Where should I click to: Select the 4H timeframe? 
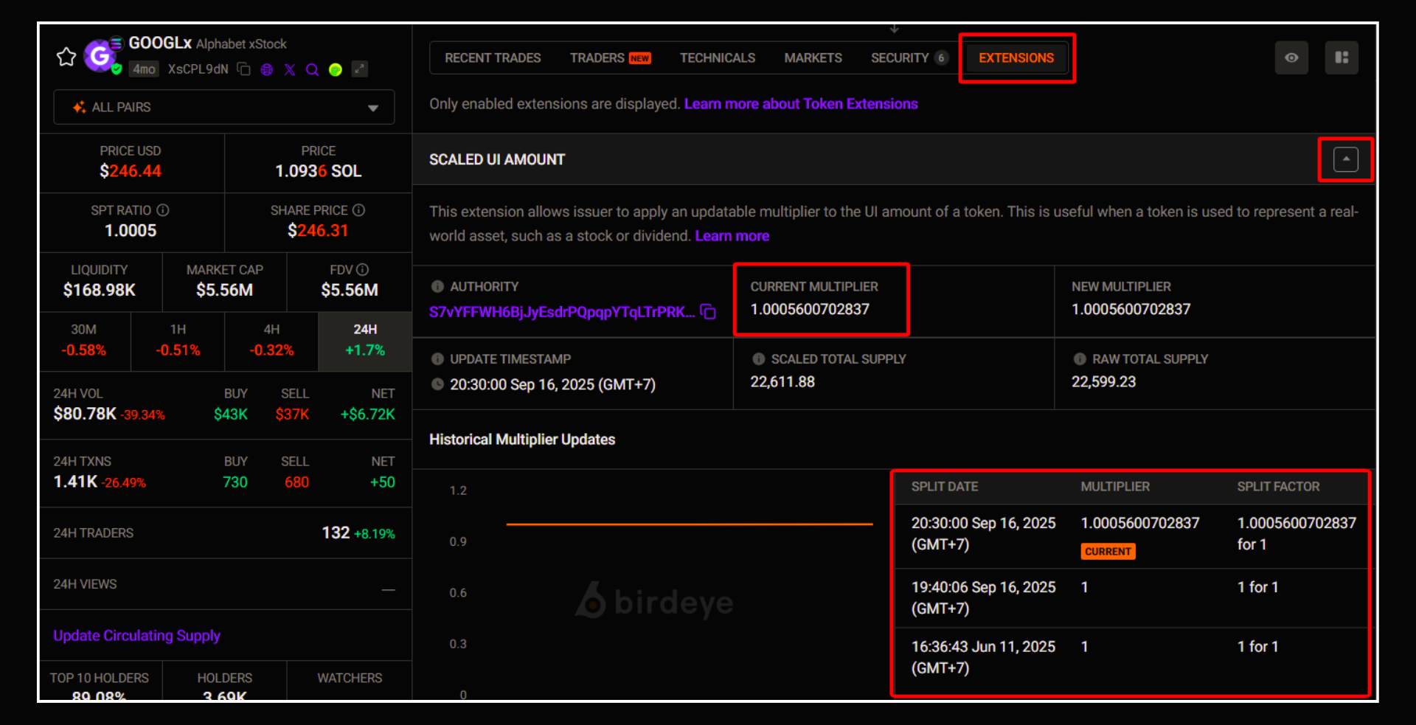point(271,341)
